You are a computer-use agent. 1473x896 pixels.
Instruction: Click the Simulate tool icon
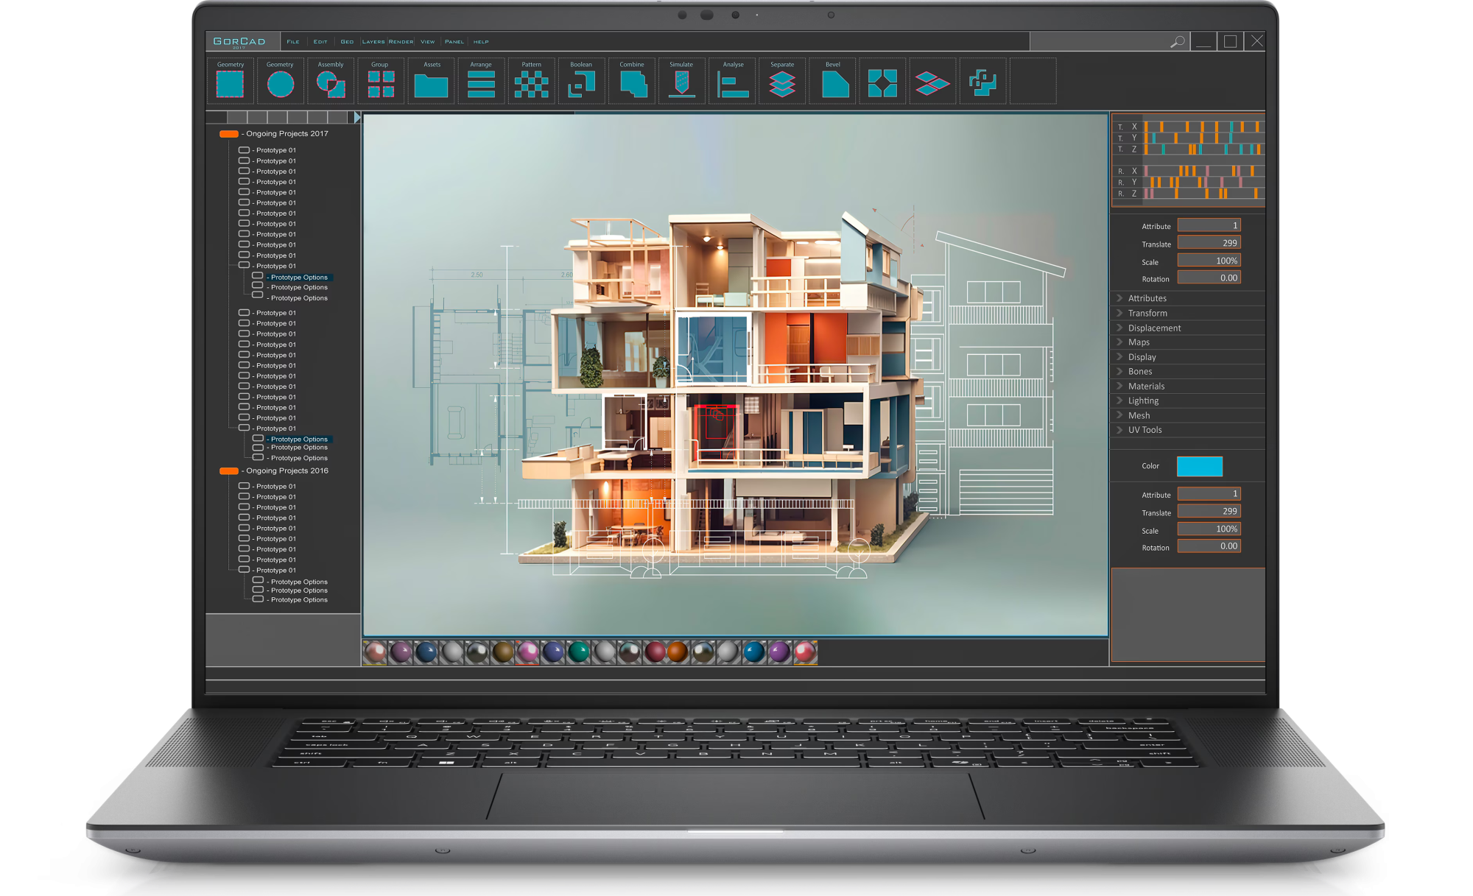(681, 85)
